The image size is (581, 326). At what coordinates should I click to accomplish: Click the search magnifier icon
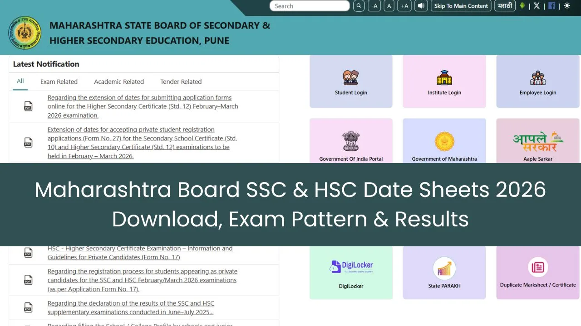point(359,6)
